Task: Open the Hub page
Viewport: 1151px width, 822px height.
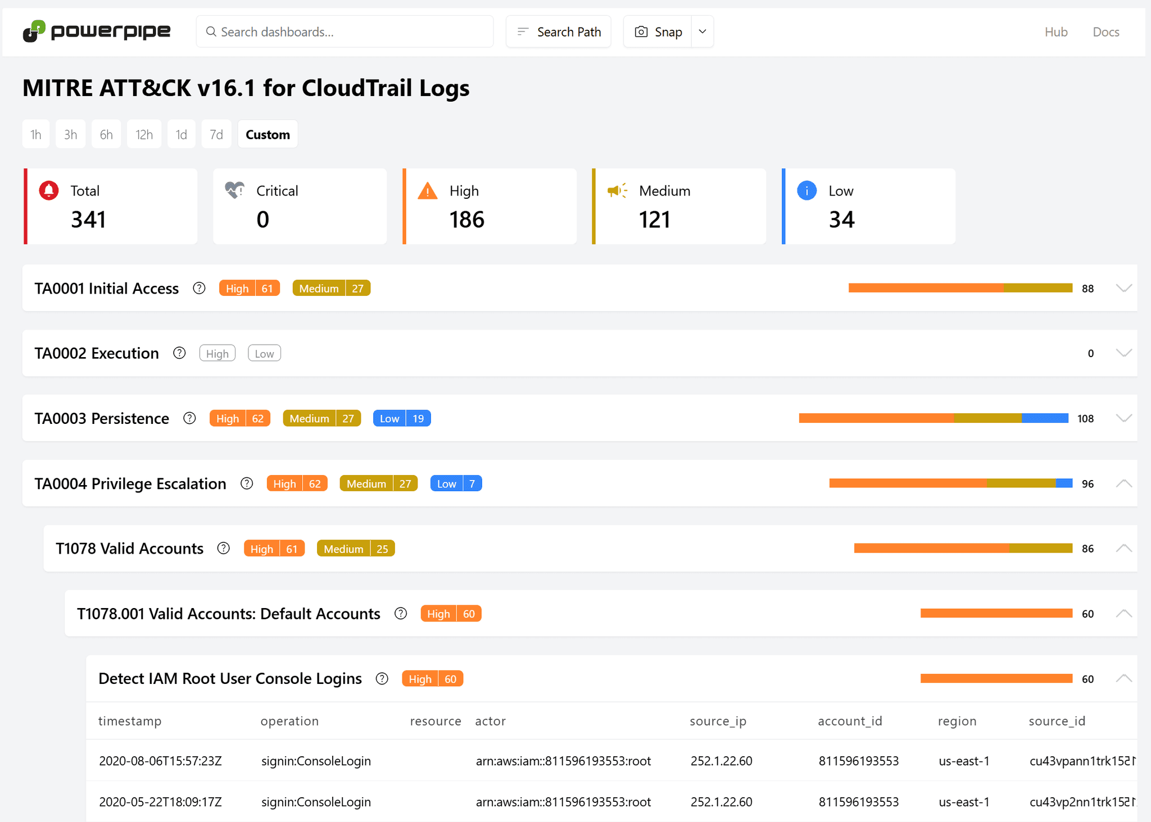Action: pyautogui.click(x=1055, y=31)
